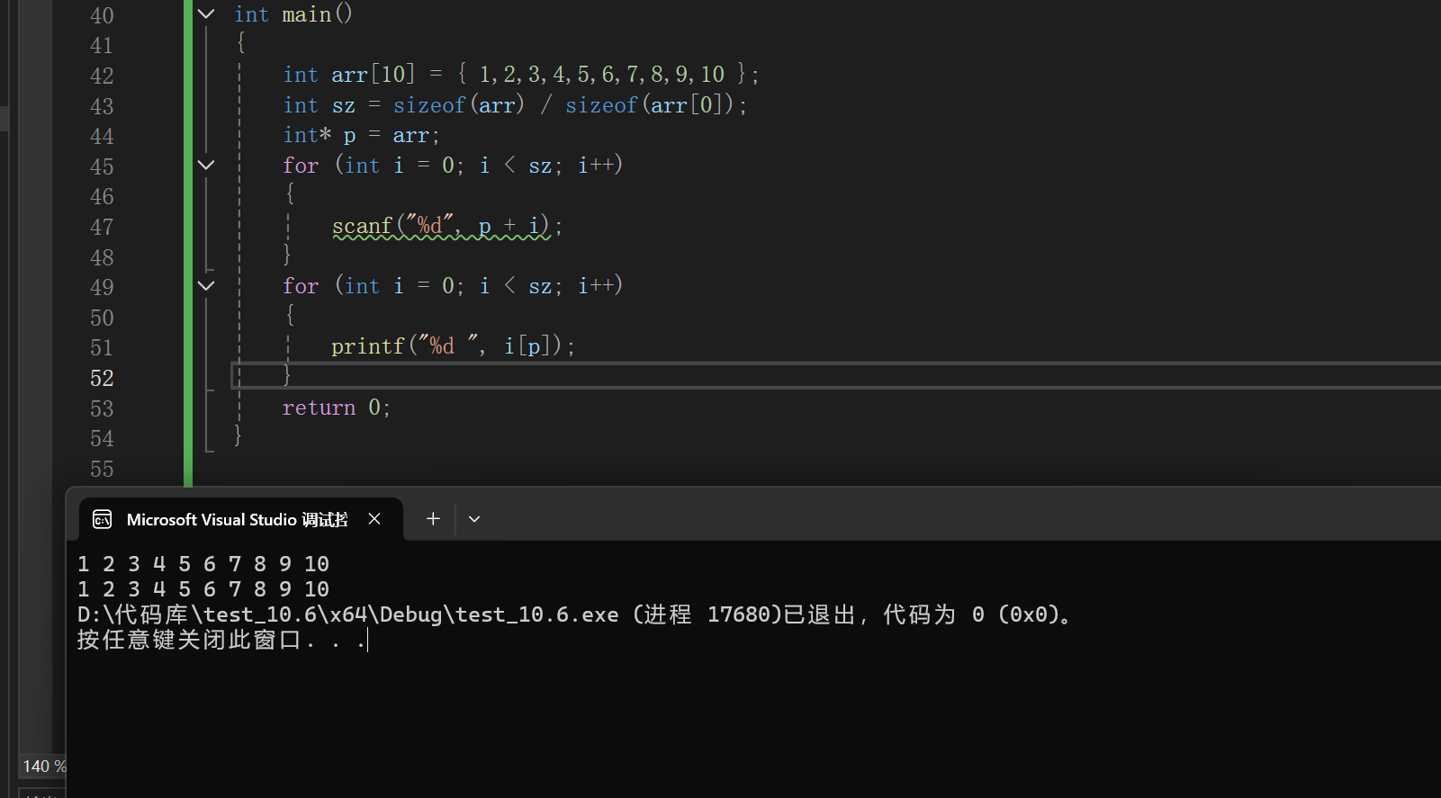Click the int* p = arr line
The image size is (1441, 798).
pos(361,135)
